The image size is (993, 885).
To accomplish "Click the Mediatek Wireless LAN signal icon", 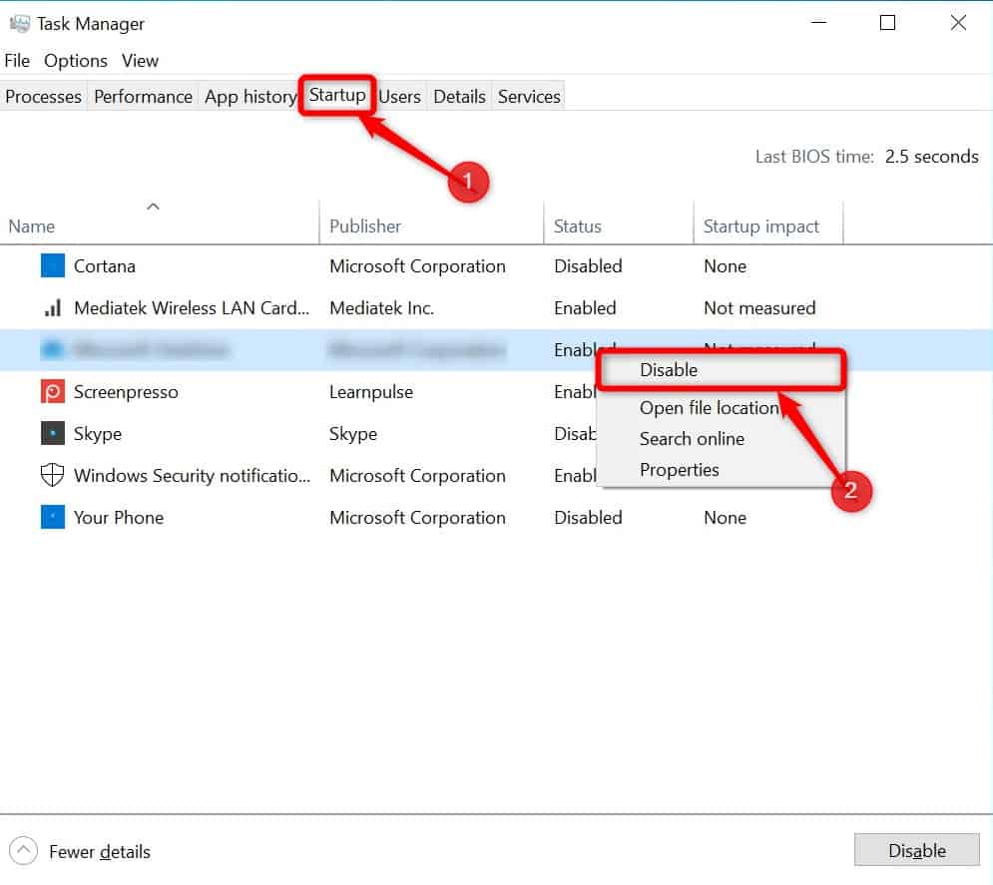I will pyautogui.click(x=53, y=307).
